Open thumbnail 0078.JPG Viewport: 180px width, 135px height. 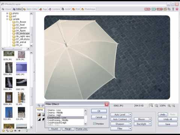(9, 54)
